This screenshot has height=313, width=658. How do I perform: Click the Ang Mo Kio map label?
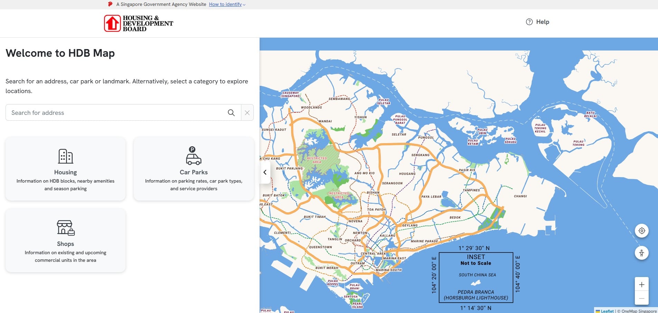click(364, 173)
